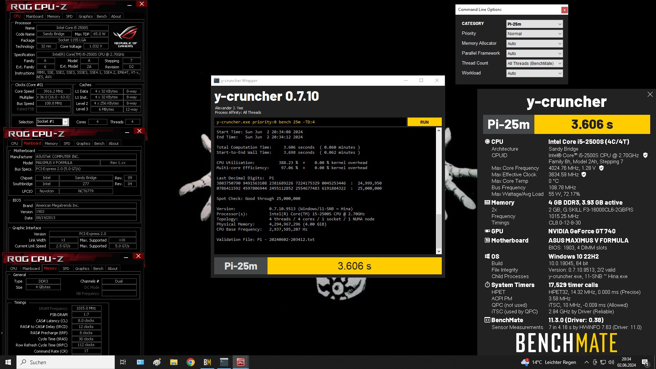Viewport: 656px width, 369px height.
Task: Minimize the middle ROG CPU-Z window
Action: point(127,132)
